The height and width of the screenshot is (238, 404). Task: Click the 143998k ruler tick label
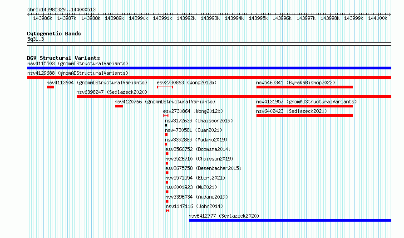(x=330, y=19)
